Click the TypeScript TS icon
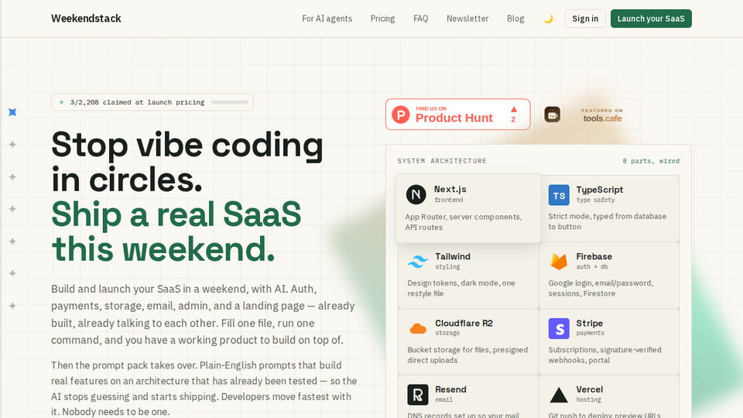The height and width of the screenshot is (418, 743). (559, 195)
